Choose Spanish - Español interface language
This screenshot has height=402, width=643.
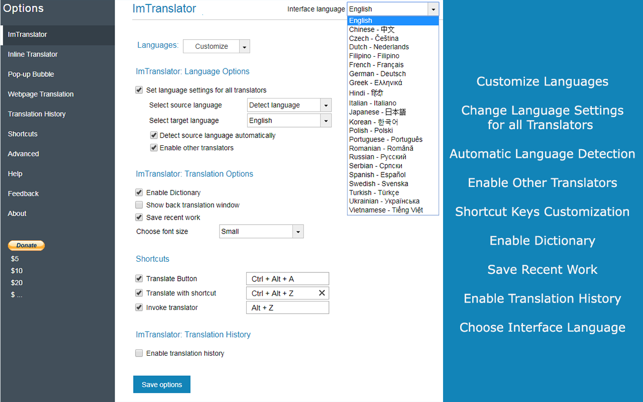pos(377,175)
